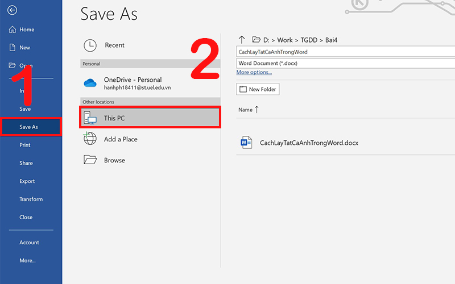Screen dimensions: 455x284
Task: Select This PC location
Action: [x=150, y=118]
